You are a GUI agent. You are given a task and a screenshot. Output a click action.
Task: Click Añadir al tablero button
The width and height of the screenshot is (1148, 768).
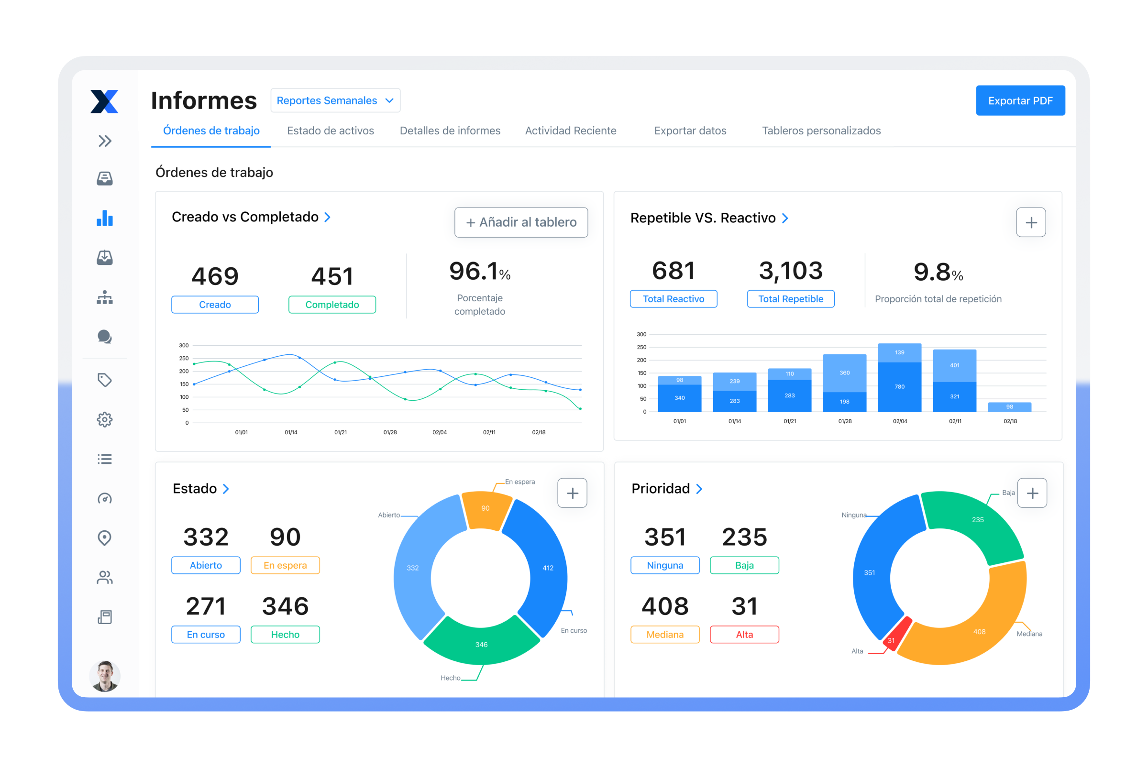click(521, 222)
